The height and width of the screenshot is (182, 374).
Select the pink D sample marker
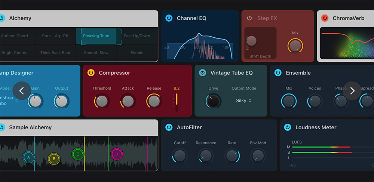[117, 154]
